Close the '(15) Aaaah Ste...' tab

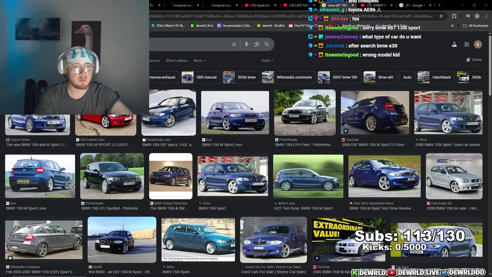coord(276,5)
